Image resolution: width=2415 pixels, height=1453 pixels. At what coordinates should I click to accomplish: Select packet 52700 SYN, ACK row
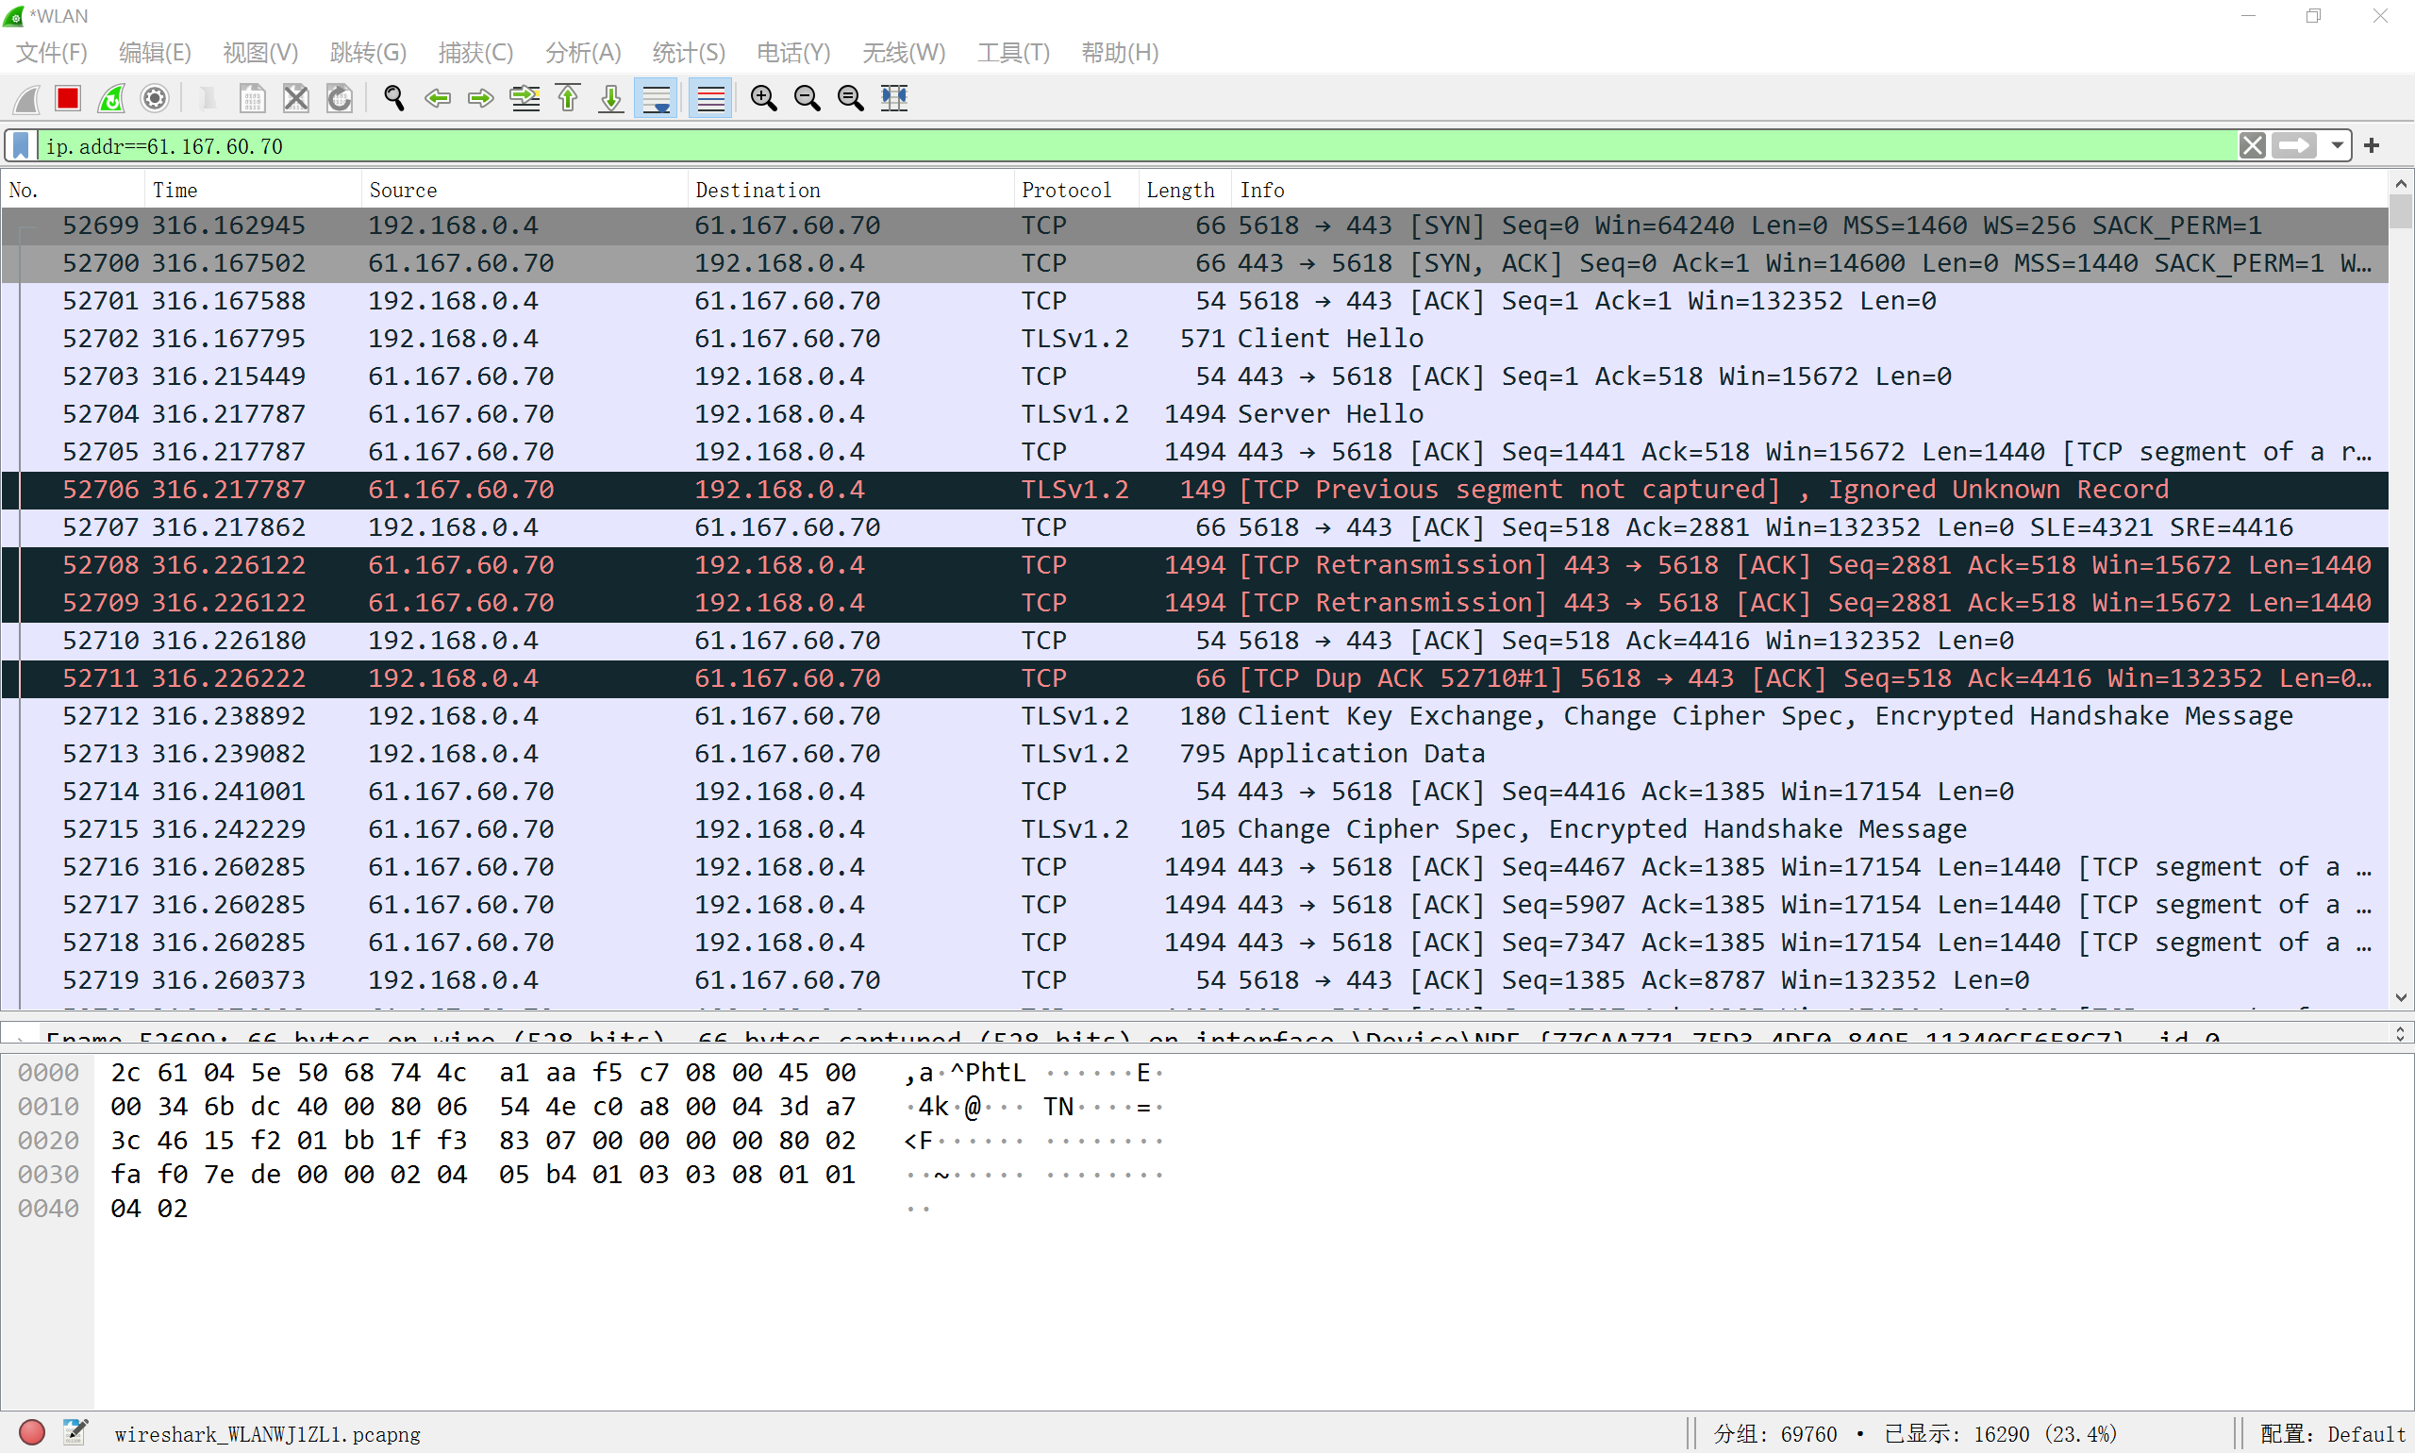1195,263
